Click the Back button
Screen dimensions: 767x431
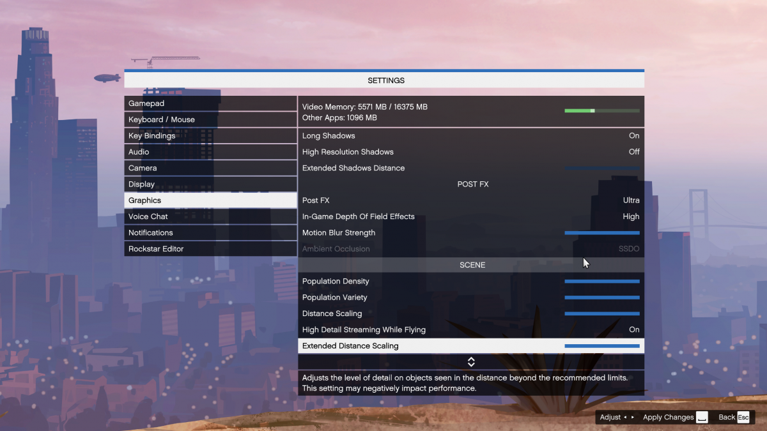tap(727, 417)
